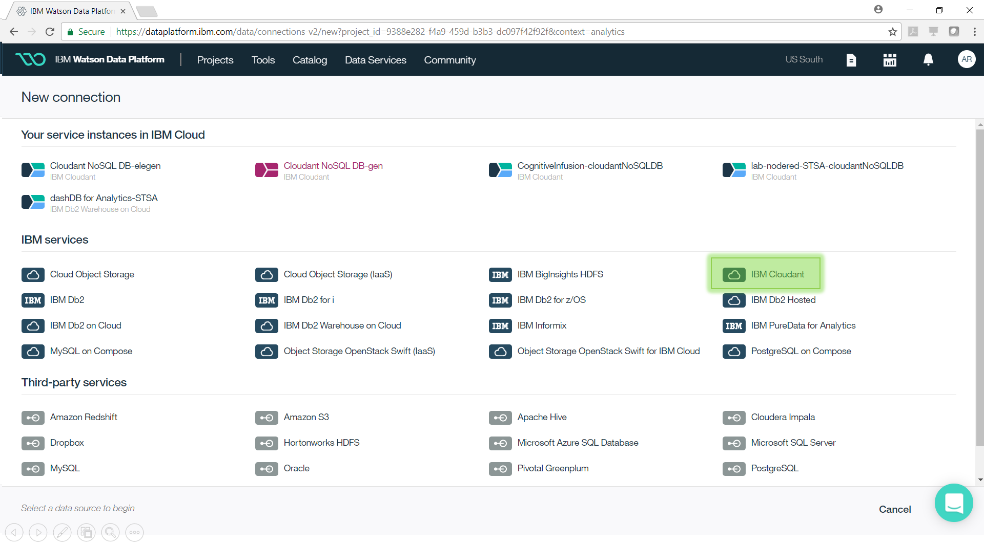Focus the browser address bar URL
Viewport: 984px width, 545px height.
[x=370, y=32]
